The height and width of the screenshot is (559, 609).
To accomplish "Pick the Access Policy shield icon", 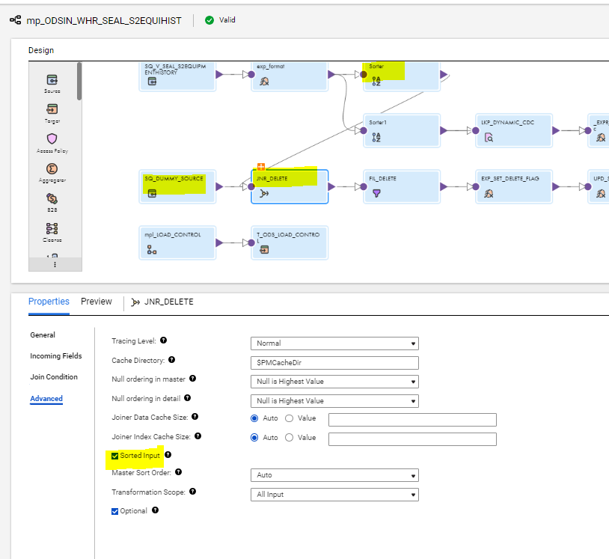I will pos(52,138).
